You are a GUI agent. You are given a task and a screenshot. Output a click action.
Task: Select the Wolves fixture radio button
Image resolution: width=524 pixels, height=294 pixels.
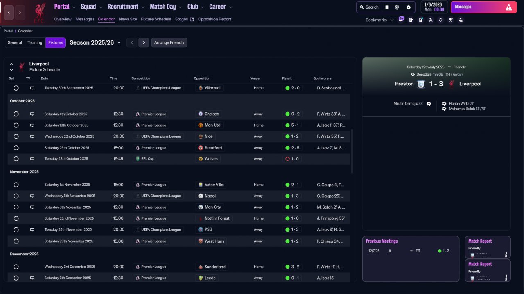[x=16, y=159]
